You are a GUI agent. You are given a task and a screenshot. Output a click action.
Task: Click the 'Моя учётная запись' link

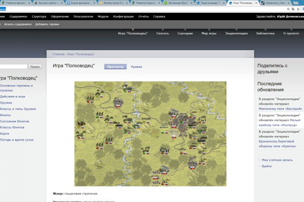277,160
